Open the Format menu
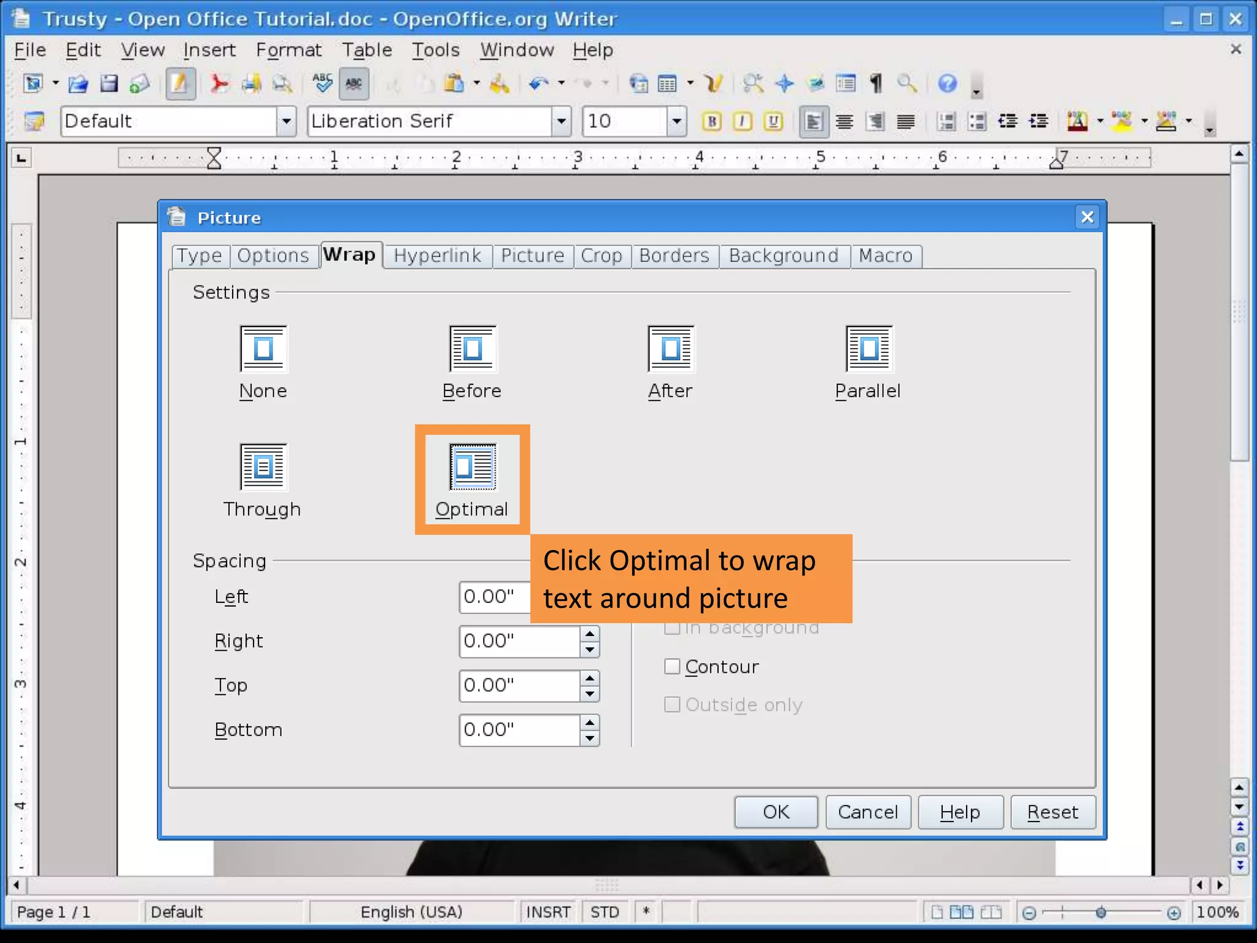This screenshot has height=943, width=1257. coord(288,50)
